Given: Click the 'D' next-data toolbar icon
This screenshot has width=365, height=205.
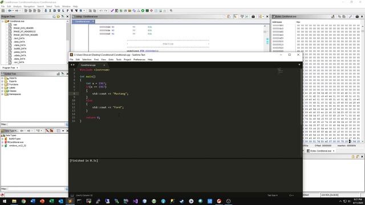Looking at the screenshot, I should click(55, 11).
